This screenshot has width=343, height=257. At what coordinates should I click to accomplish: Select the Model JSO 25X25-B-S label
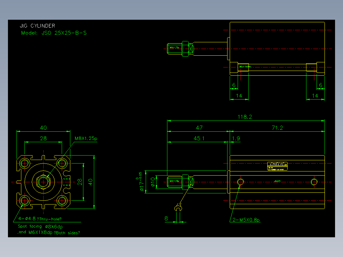[54, 33]
